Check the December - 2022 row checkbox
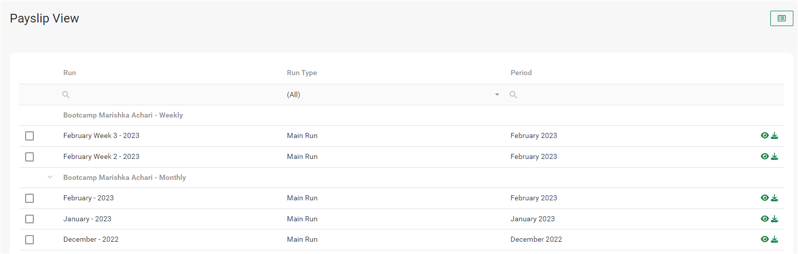The height and width of the screenshot is (254, 798). pyautogui.click(x=30, y=240)
